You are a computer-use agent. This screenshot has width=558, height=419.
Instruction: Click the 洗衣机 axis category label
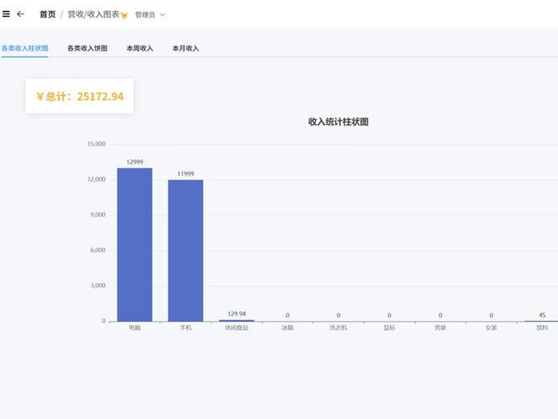(x=338, y=328)
